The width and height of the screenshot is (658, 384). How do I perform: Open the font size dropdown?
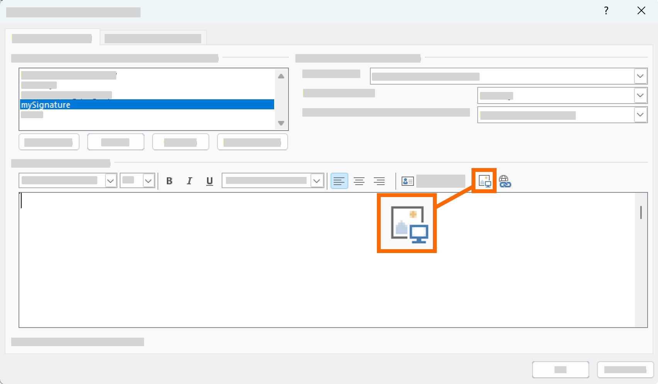[148, 181]
